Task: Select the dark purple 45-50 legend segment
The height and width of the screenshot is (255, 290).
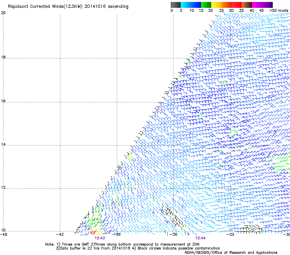Action: point(267,5)
